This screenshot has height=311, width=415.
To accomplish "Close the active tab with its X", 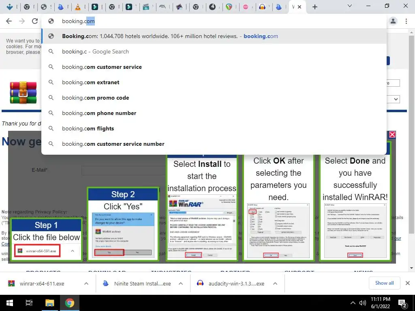I will [x=299, y=7].
